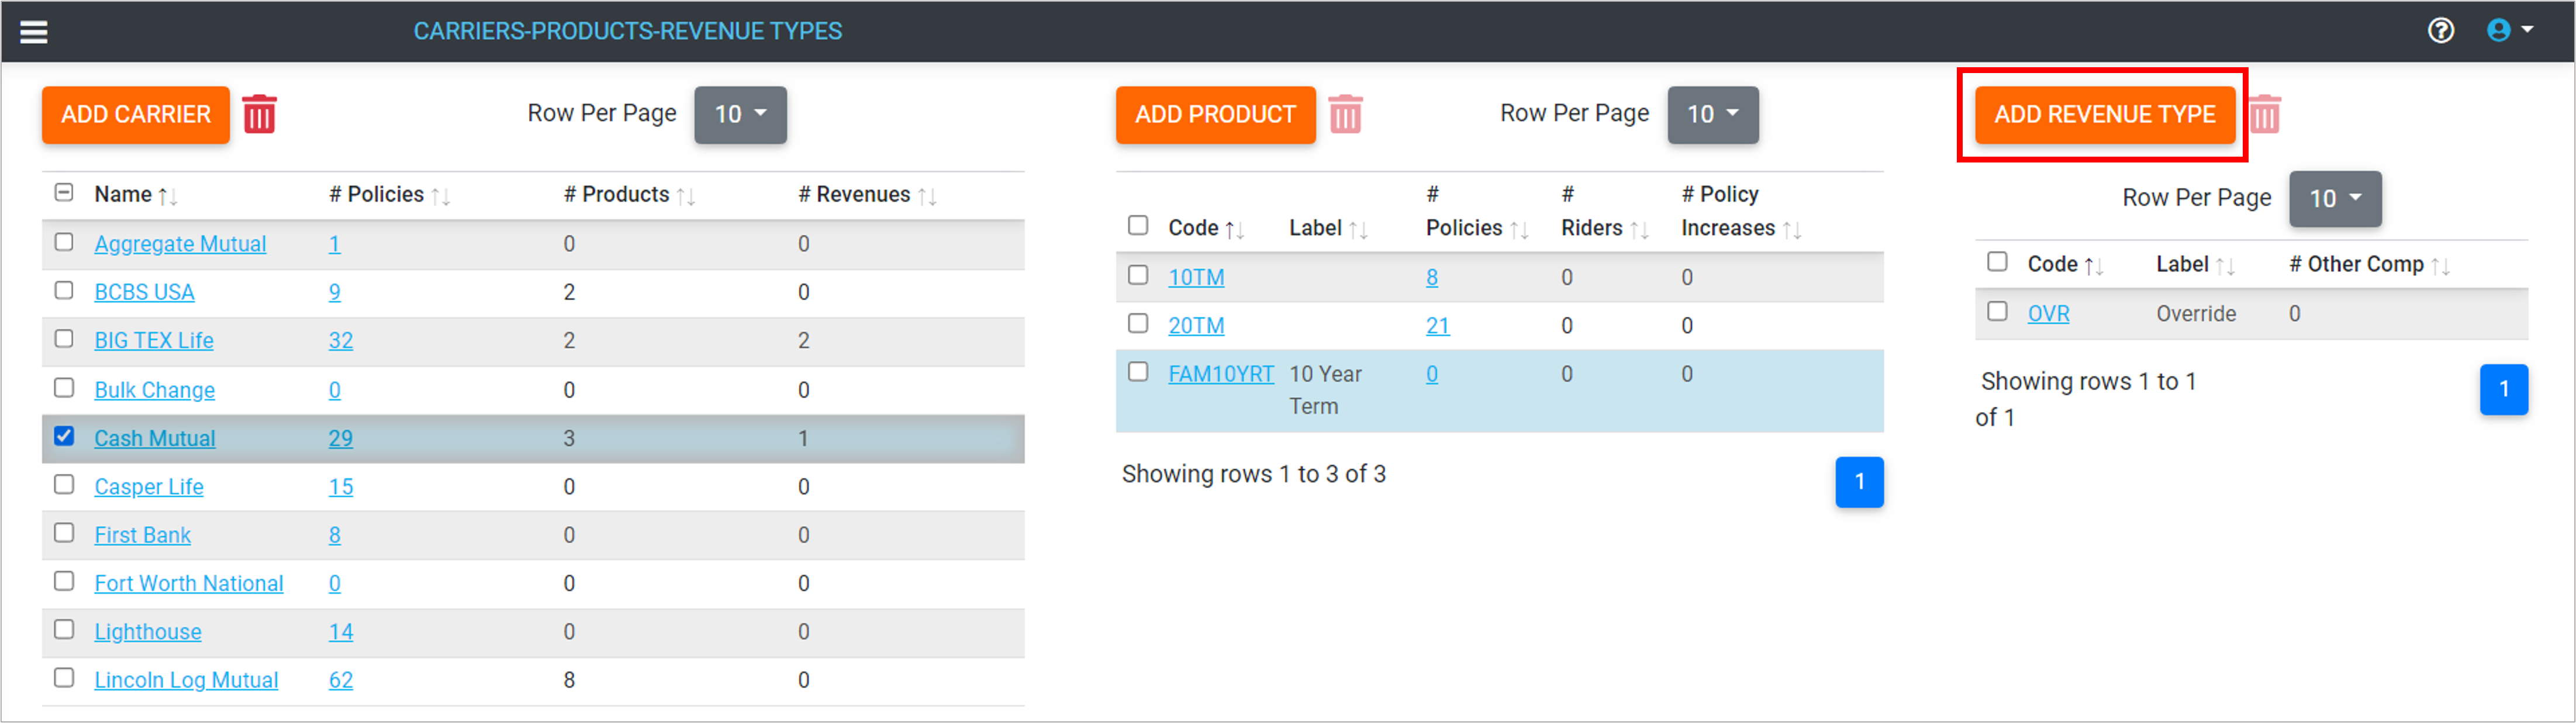
Task: Click the help question mark icon
Action: tap(2440, 31)
